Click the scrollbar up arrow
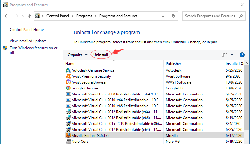 coord(247,63)
